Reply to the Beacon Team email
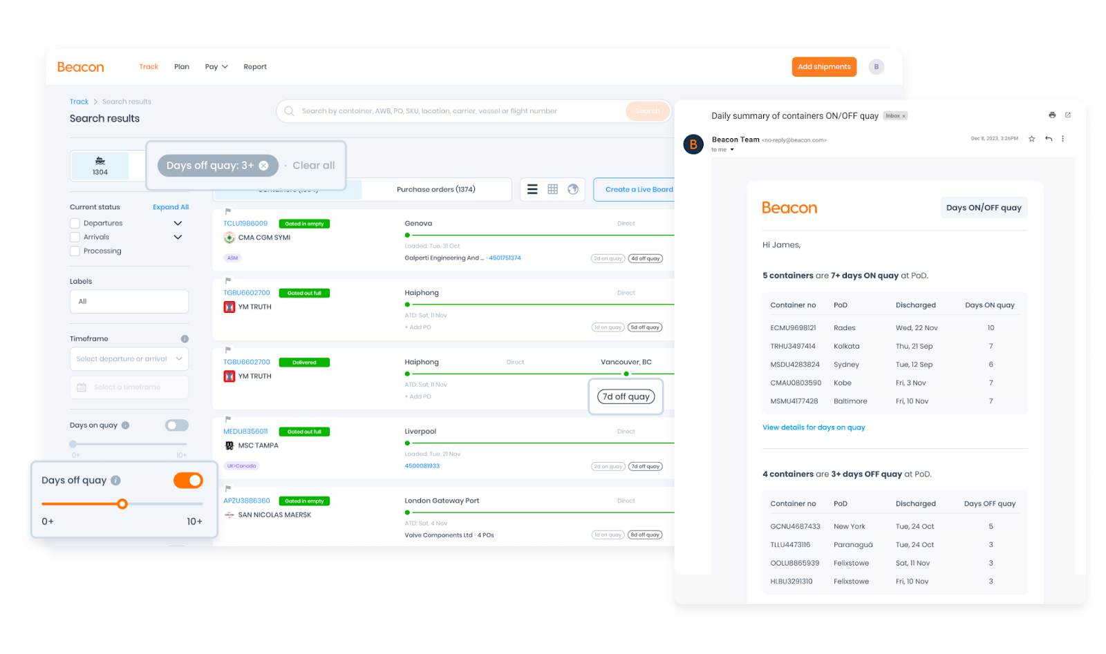 1047,139
